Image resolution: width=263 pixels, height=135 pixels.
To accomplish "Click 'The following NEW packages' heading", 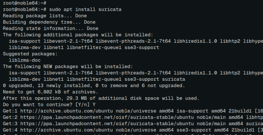I will coord(68,66).
